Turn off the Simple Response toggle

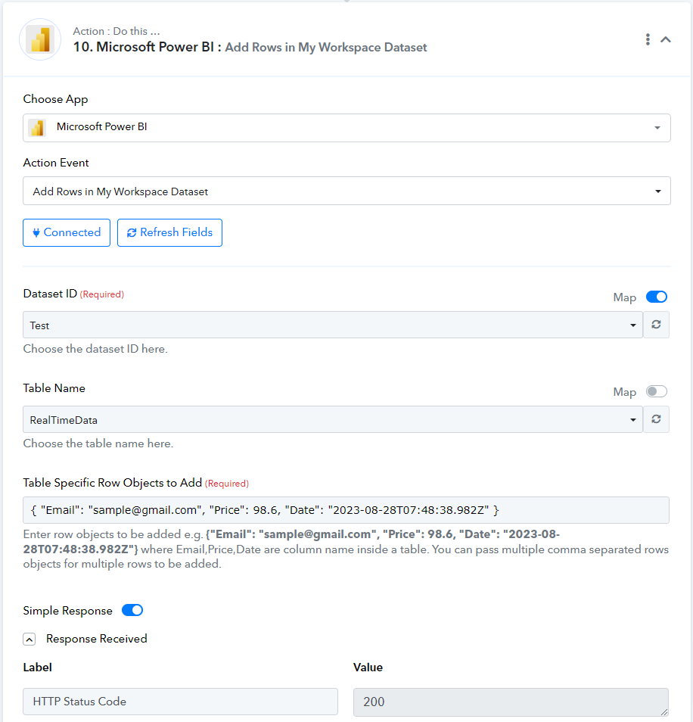pos(132,610)
